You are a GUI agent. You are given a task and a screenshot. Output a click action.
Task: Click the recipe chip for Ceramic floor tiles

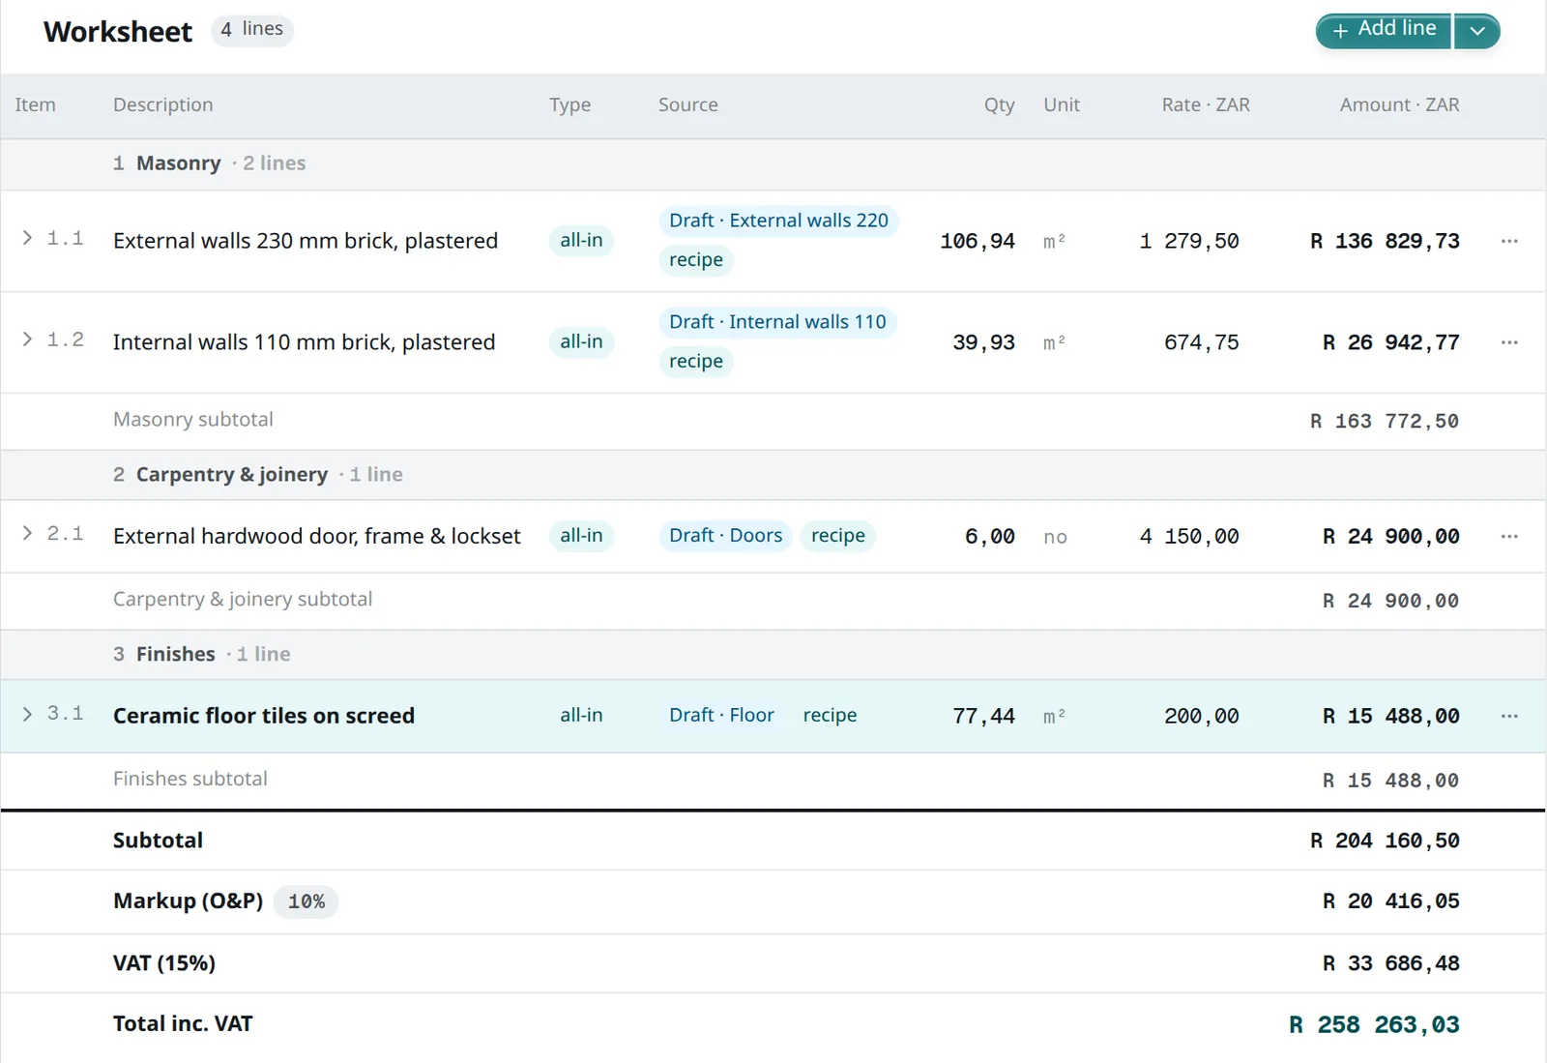tap(830, 716)
